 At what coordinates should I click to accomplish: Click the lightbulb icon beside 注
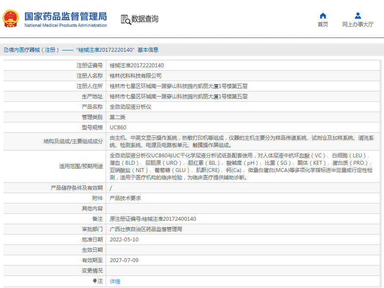pyautogui.click(x=95, y=281)
